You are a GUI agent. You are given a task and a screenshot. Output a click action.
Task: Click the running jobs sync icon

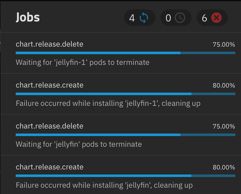tap(144, 18)
